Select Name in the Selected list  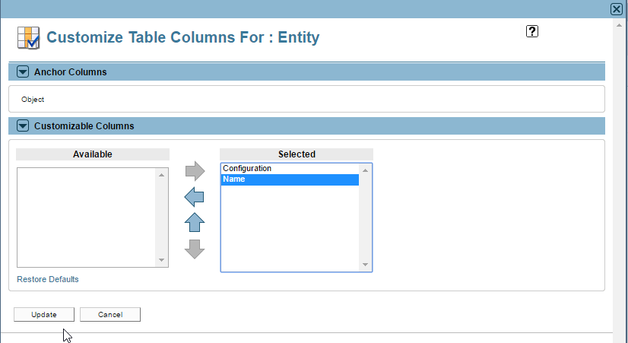[x=290, y=179]
